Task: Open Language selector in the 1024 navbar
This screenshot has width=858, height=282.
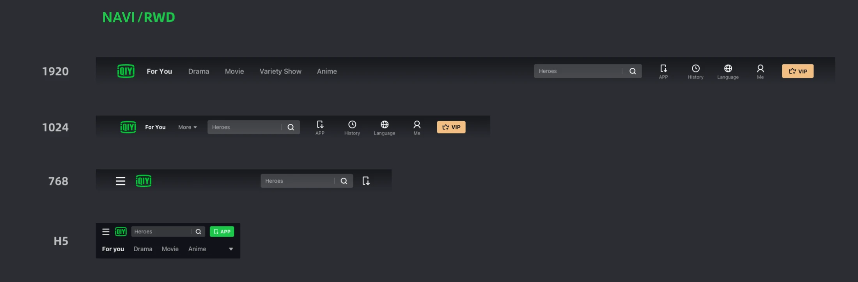Action: pyautogui.click(x=384, y=128)
